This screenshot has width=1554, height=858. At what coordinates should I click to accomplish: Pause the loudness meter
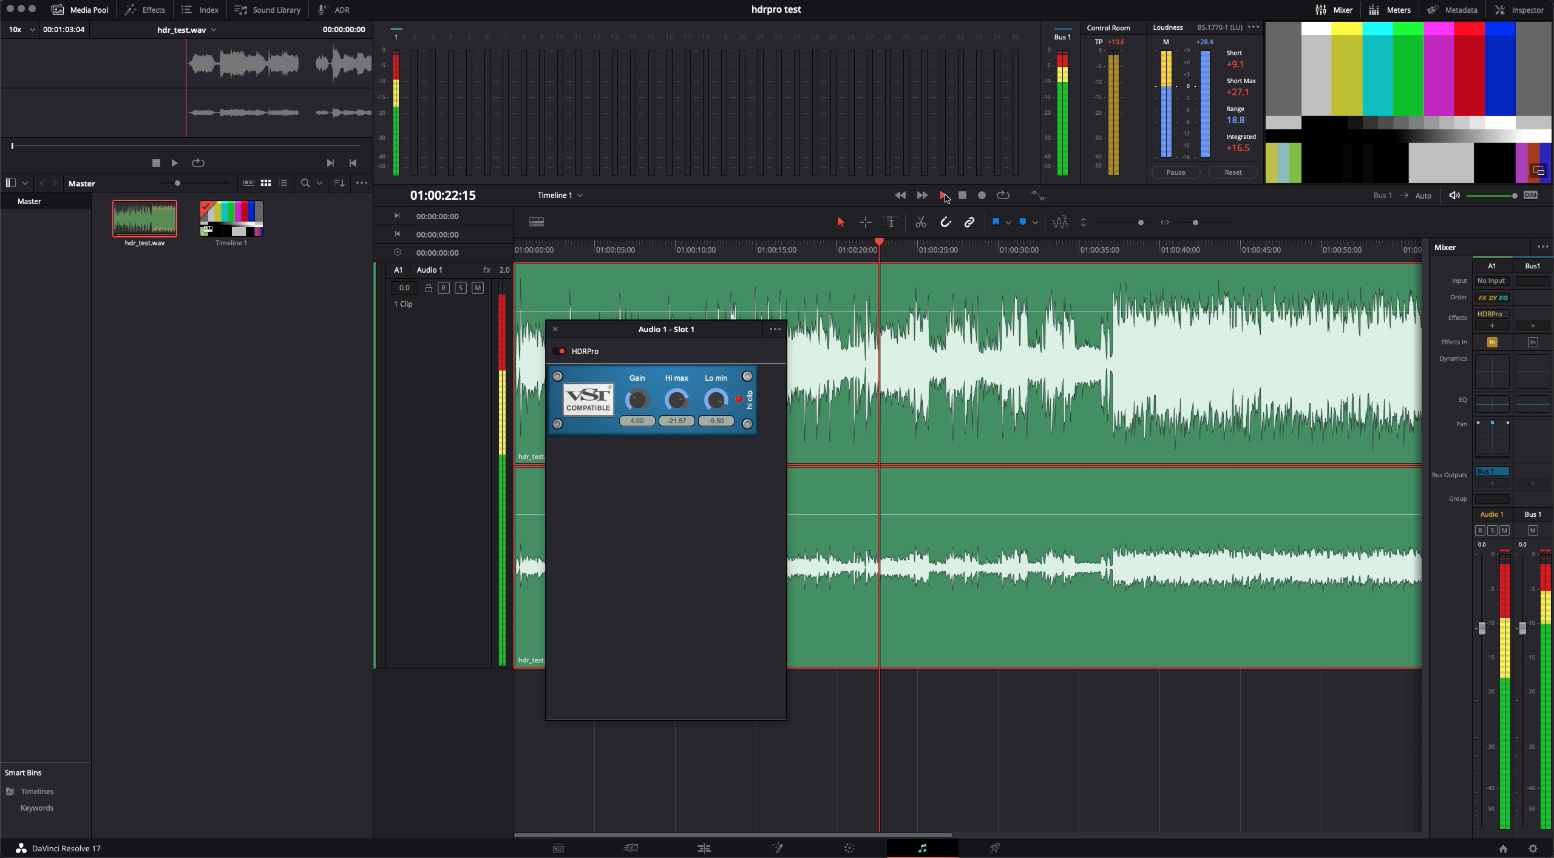1175,172
